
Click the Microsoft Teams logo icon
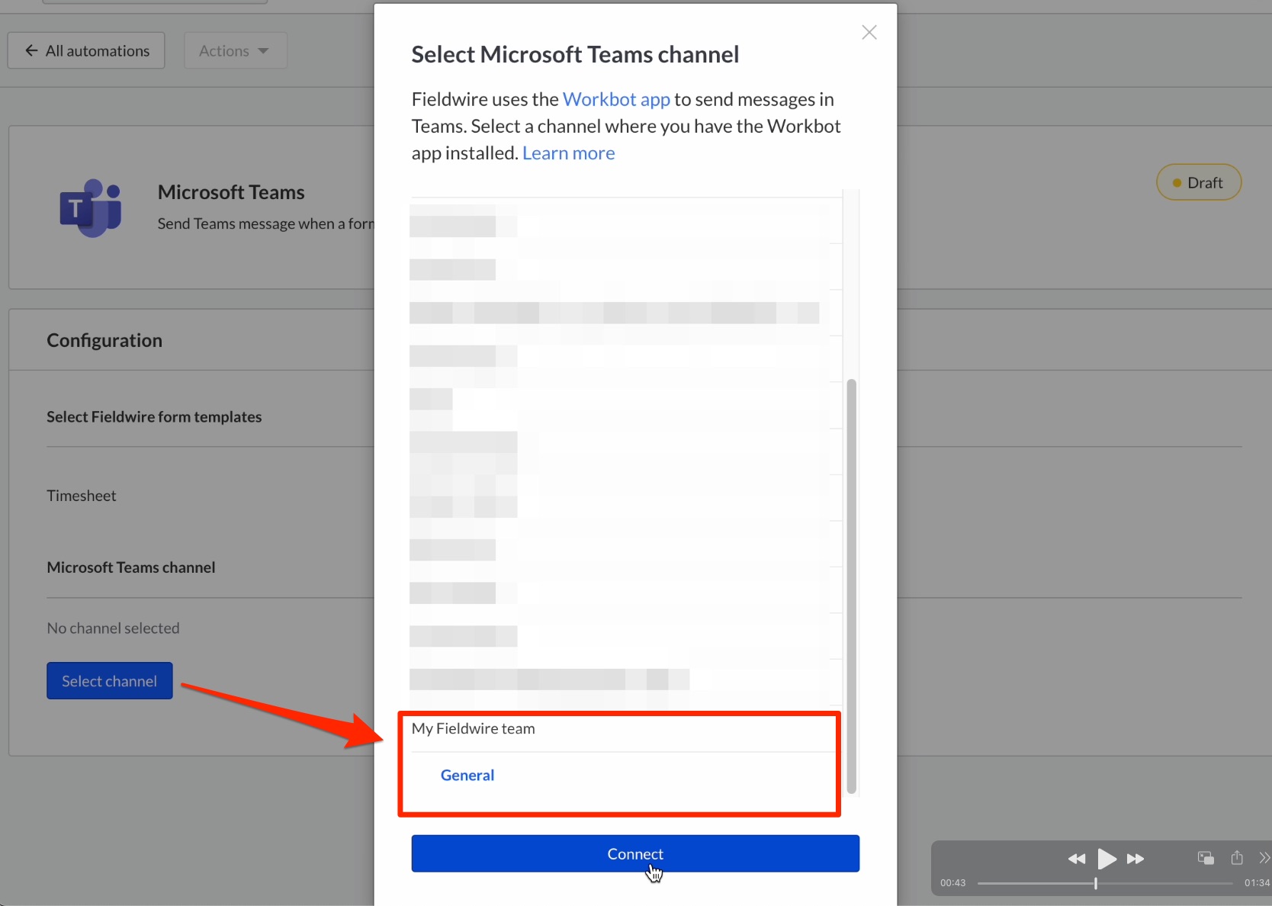click(91, 207)
